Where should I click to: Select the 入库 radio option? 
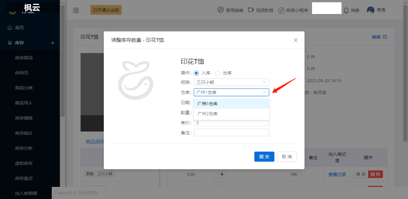coord(196,73)
